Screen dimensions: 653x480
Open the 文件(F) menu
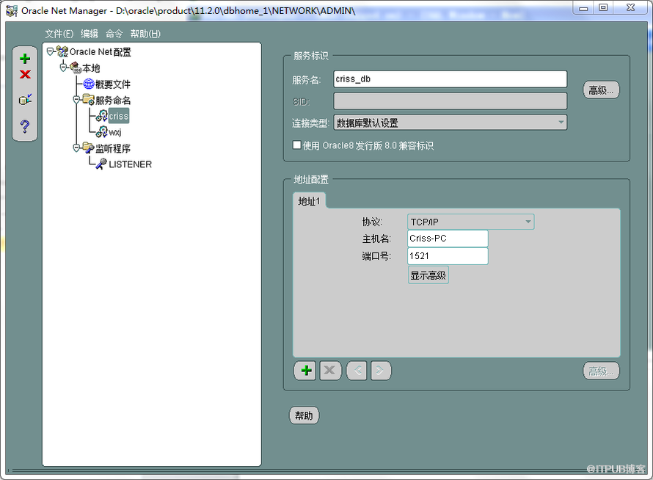(59, 34)
